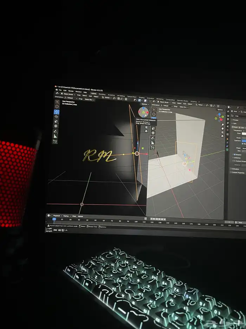Screen dimensions: 246x329
Task: Activate the Move tool in left toolbar
Action: 56,112
